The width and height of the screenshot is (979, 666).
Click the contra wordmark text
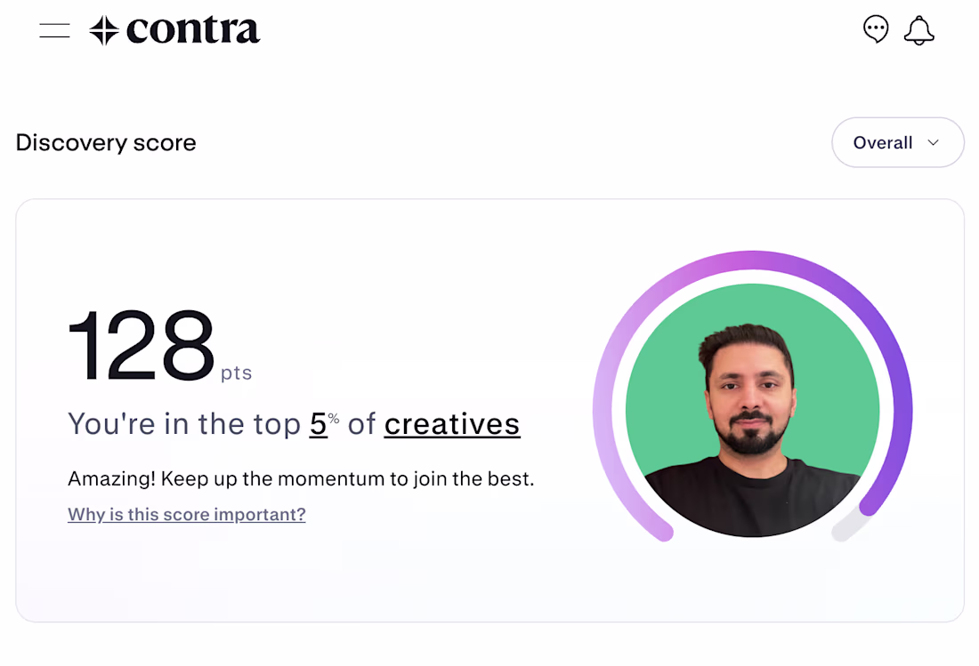[193, 29]
